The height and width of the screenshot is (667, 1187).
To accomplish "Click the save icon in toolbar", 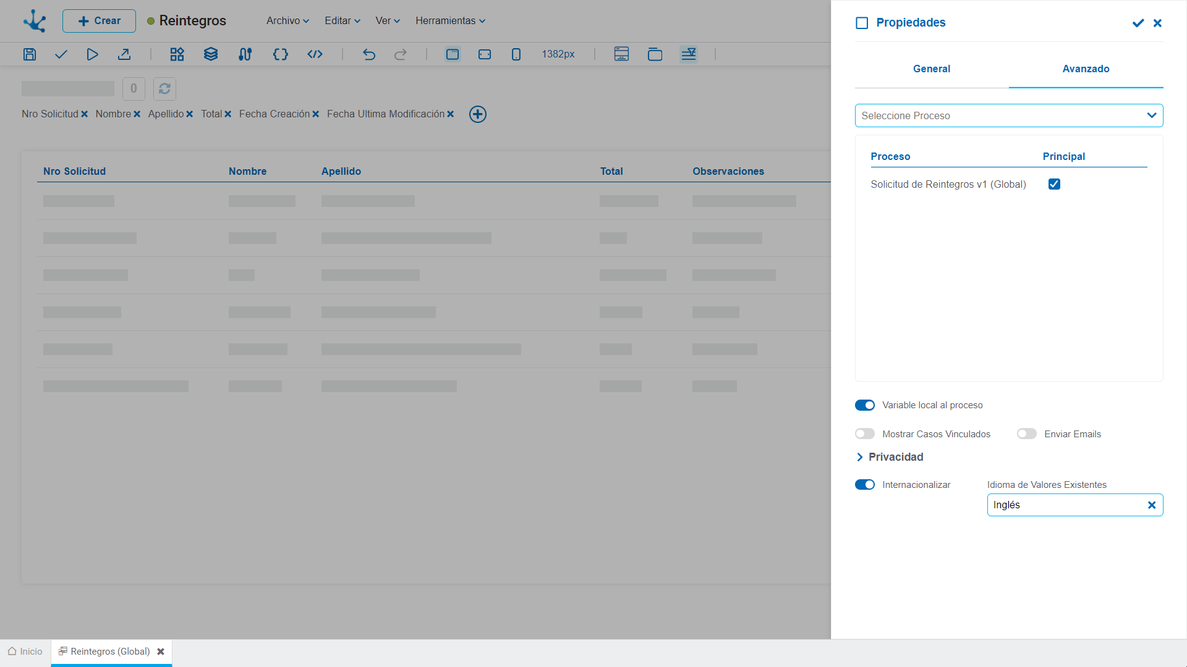I will pyautogui.click(x=29, y=54).
